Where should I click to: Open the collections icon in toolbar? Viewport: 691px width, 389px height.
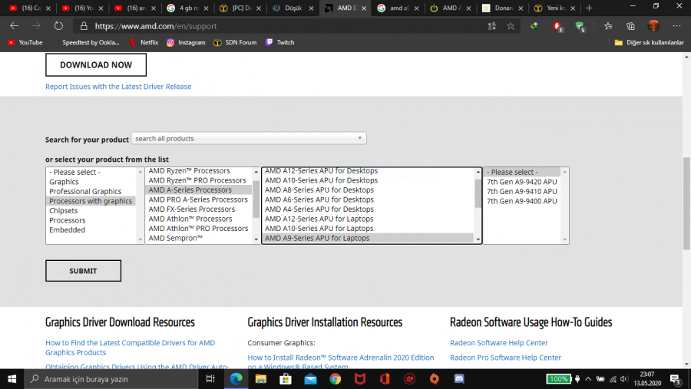(630, 26)
